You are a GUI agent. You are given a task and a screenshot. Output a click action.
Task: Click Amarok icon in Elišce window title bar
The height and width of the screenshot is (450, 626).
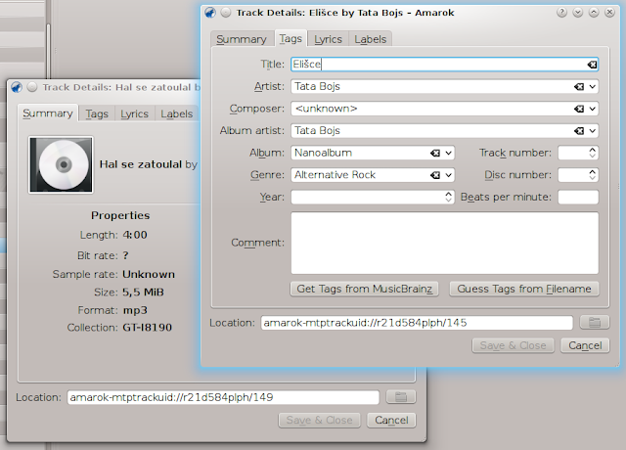210,13
